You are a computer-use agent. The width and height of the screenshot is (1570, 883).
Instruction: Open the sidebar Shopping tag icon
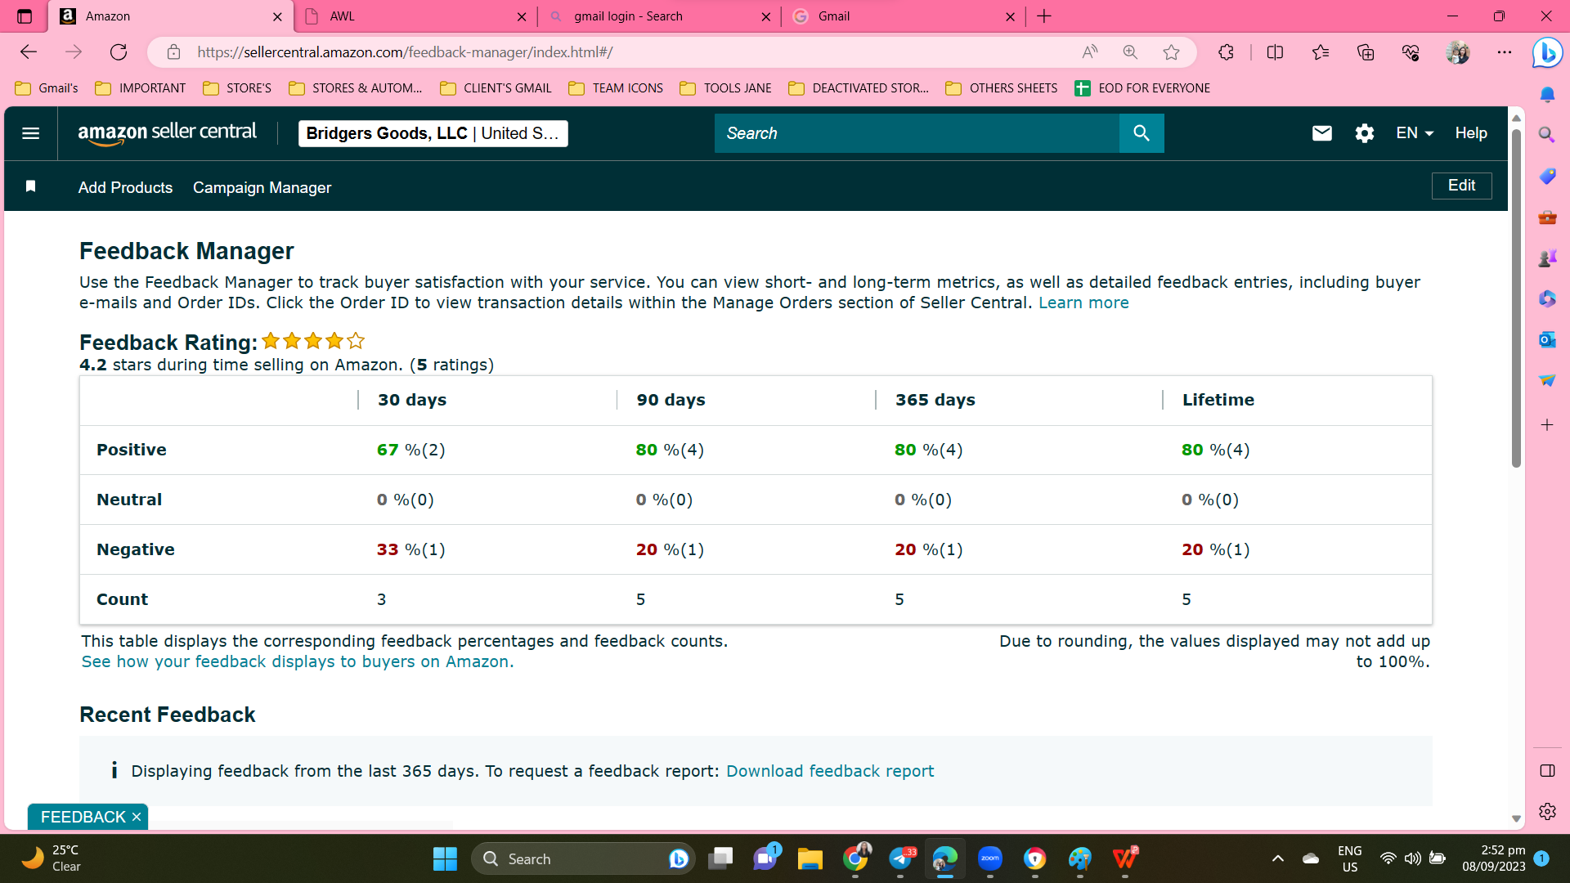coord(1547,176)
